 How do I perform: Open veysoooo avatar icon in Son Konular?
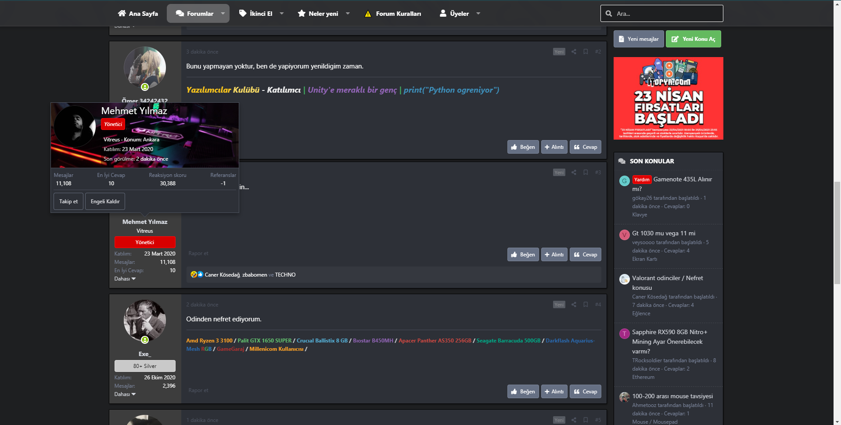pos(624,235)
